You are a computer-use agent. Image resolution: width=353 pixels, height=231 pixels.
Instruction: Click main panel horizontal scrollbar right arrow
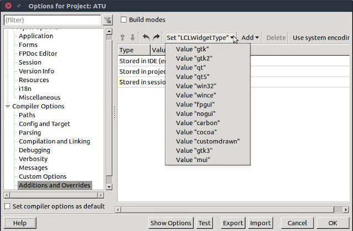(346, 209)
